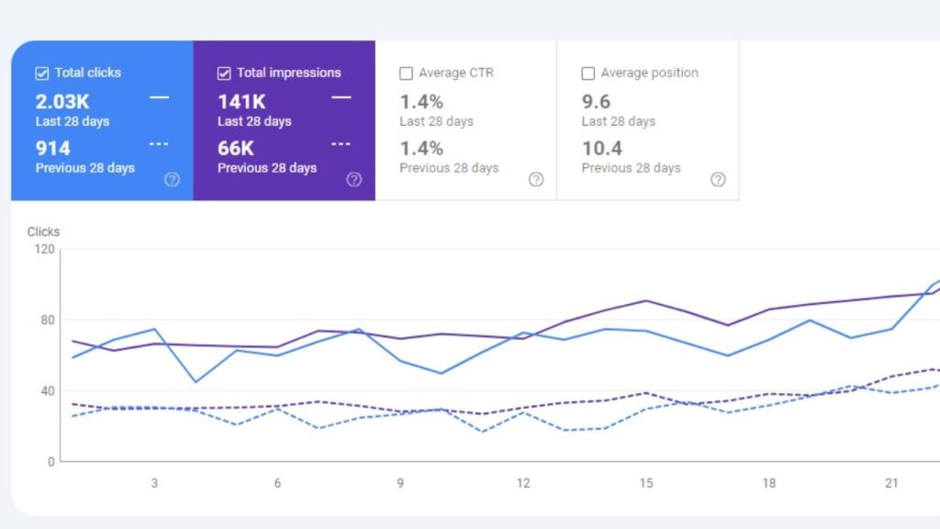
Task: Select the 2.03K total clicks value
Action: tap(61, 102)
